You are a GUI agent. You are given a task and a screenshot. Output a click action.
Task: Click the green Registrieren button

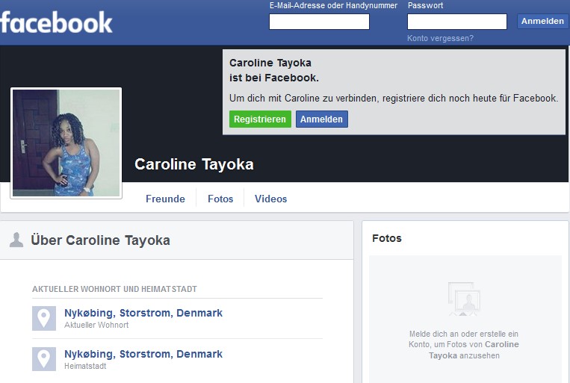[260, 119]
